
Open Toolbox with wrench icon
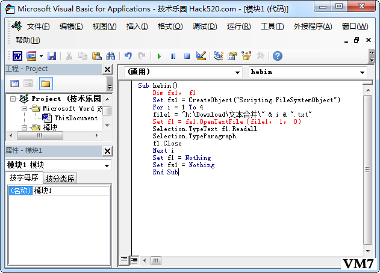260,56
